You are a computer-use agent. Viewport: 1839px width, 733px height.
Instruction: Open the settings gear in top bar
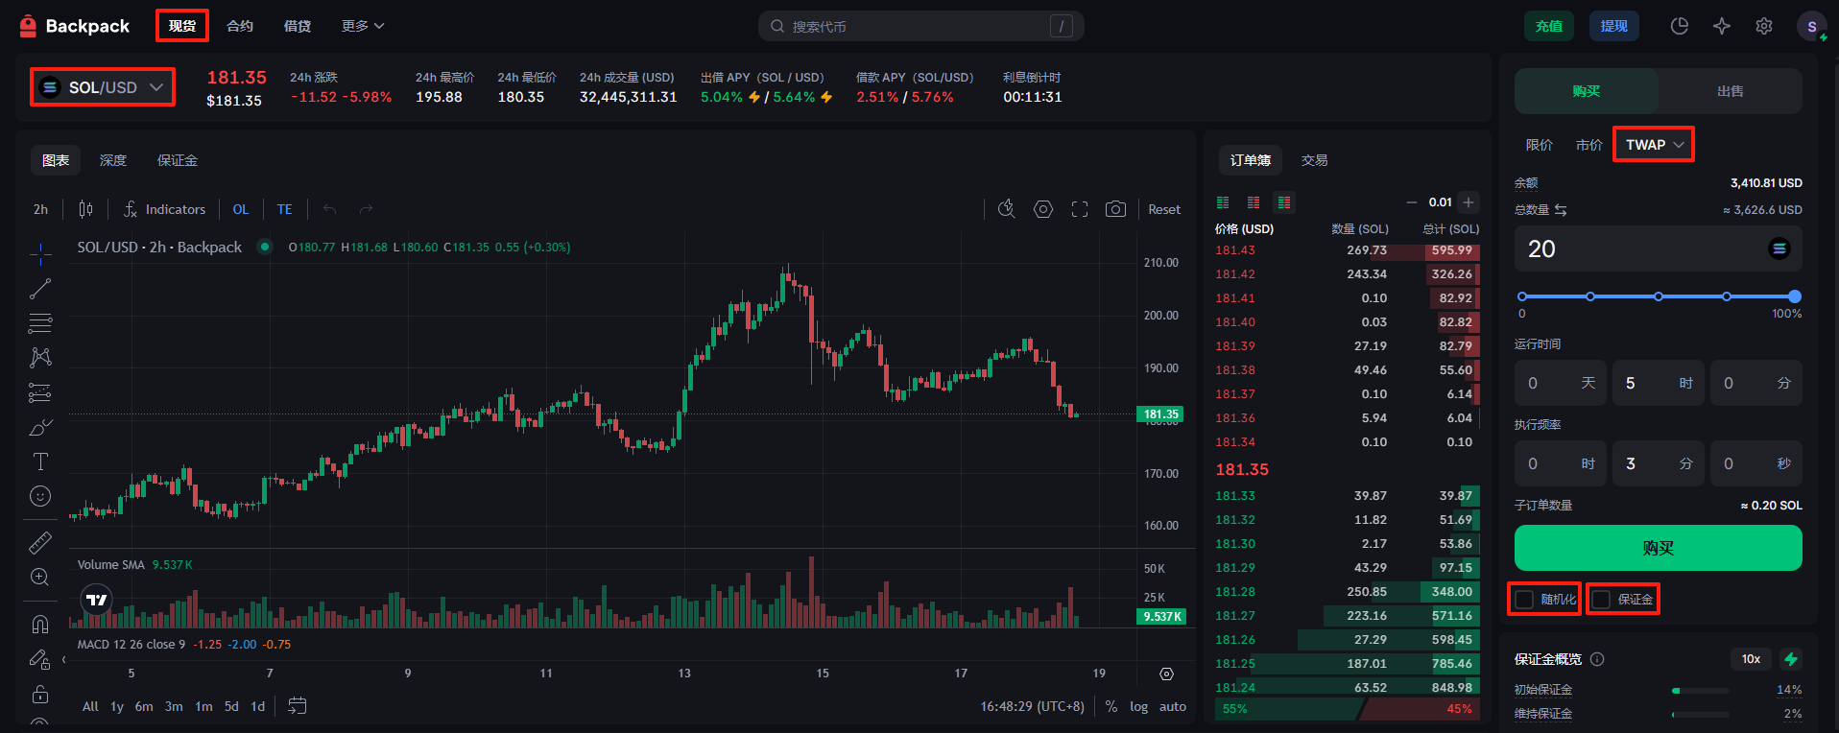(x=1764, y=26)
